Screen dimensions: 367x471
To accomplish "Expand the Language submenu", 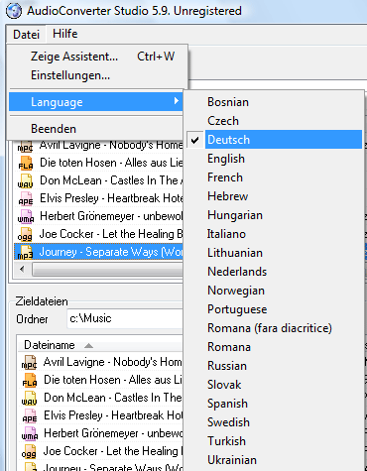I will tap(96, 102).
